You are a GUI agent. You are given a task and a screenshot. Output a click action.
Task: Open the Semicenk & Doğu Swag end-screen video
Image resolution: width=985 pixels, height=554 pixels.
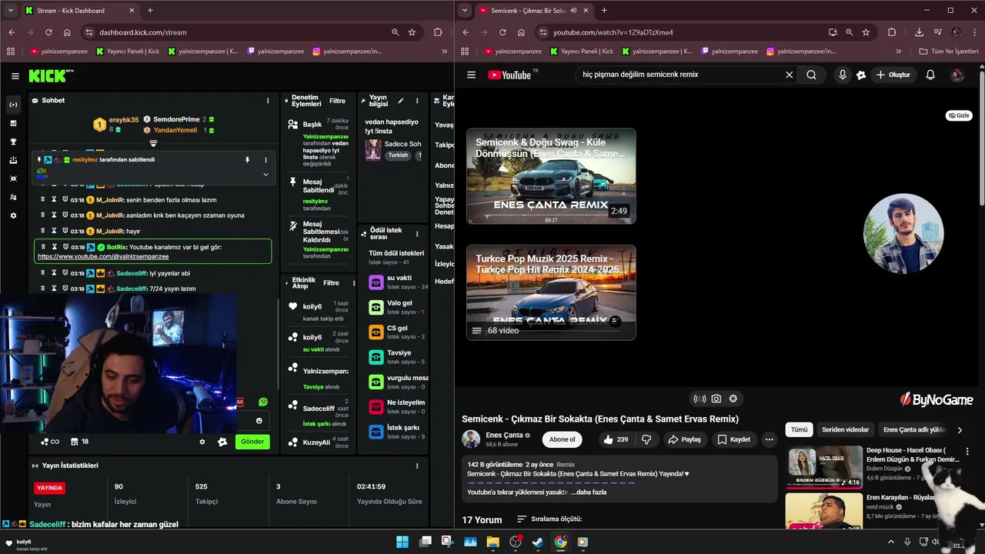(551, 176)
